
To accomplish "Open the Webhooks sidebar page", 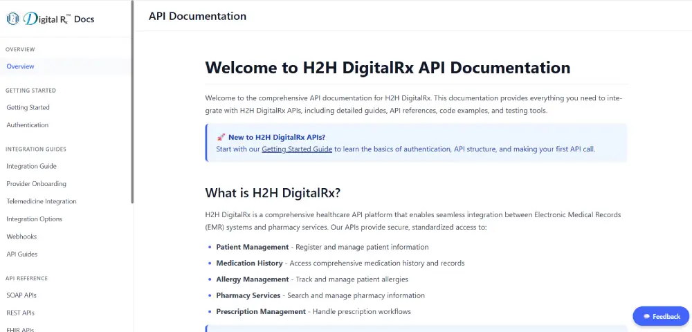I will [x=21, y=237].
